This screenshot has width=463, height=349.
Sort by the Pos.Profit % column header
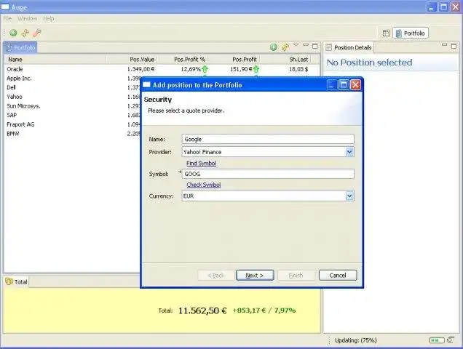tap(183, 60)
